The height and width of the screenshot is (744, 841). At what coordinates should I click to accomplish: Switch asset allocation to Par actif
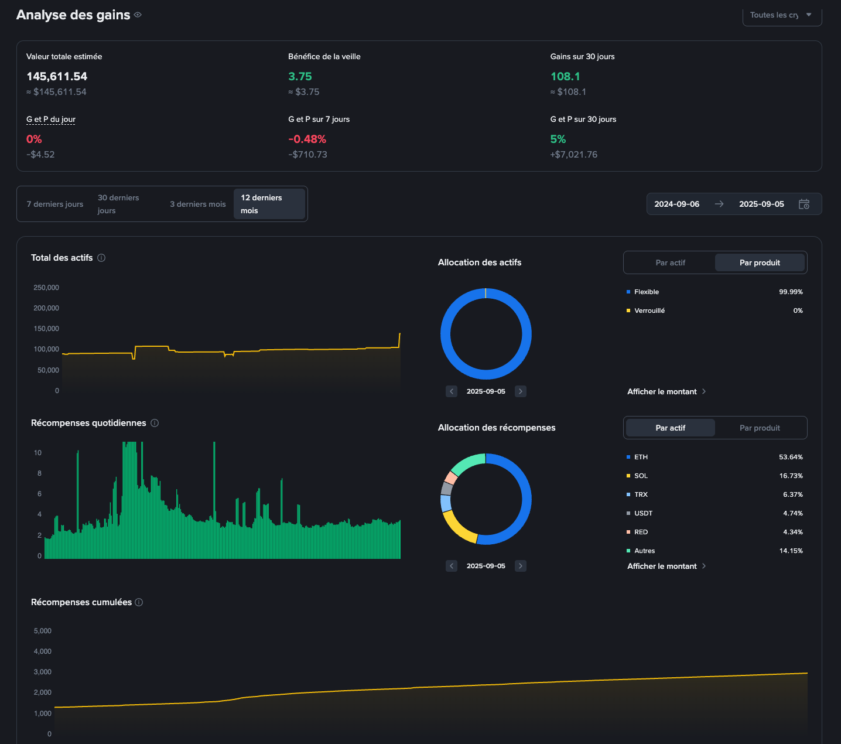670,262
